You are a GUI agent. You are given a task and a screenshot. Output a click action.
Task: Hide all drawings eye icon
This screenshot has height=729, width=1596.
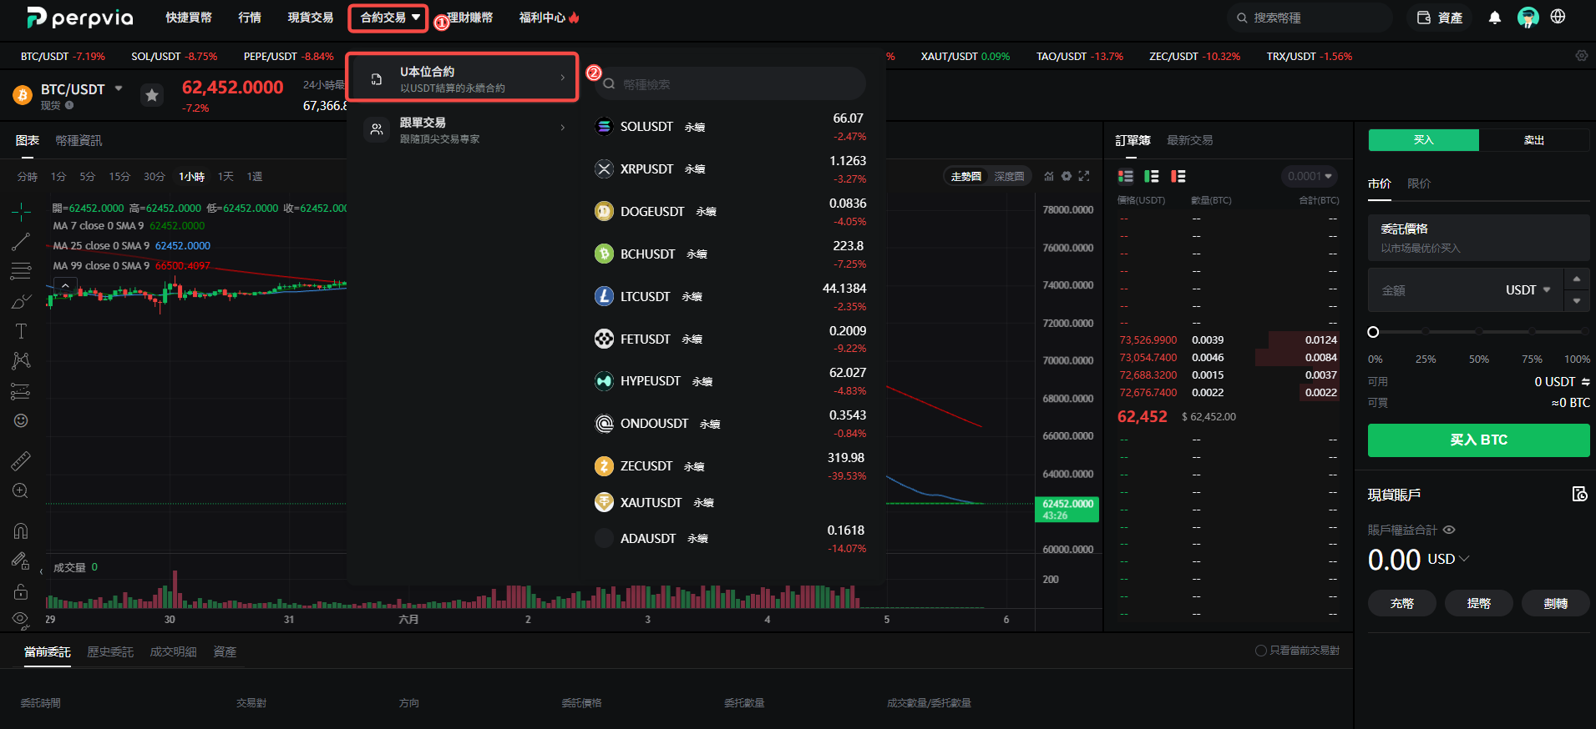click(x=21, y=619)
